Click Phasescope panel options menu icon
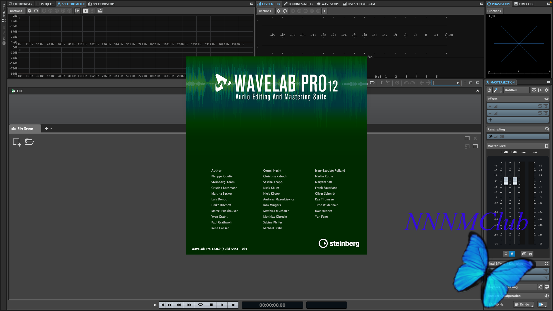 (548, 4)
